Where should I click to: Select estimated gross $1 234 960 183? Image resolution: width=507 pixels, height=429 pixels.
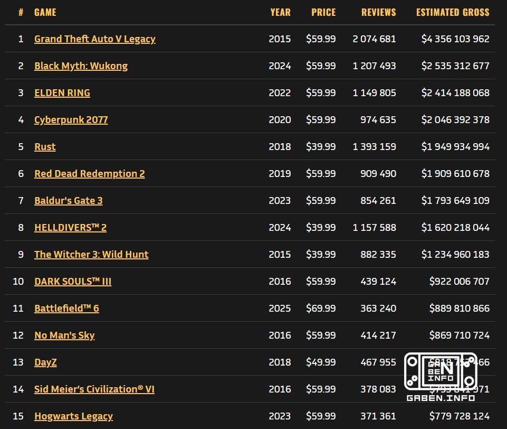point(455,254)
